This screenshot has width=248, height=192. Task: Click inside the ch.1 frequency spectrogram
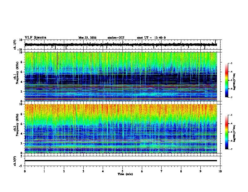click(x=121, y=77)
